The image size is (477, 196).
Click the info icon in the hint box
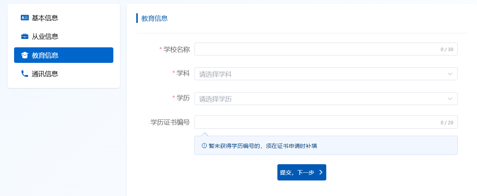[204, 146]
